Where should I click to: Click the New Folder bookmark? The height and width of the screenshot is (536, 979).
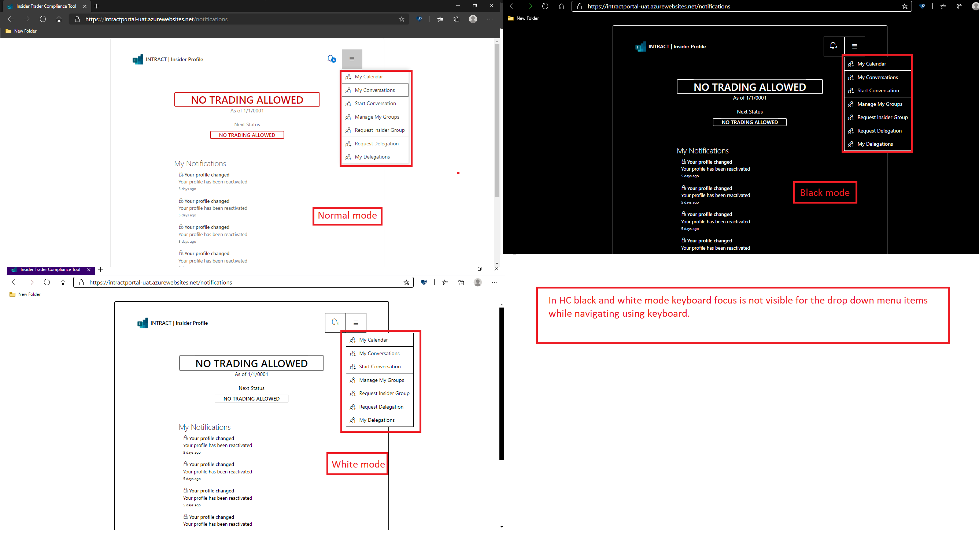coord(25,31)
